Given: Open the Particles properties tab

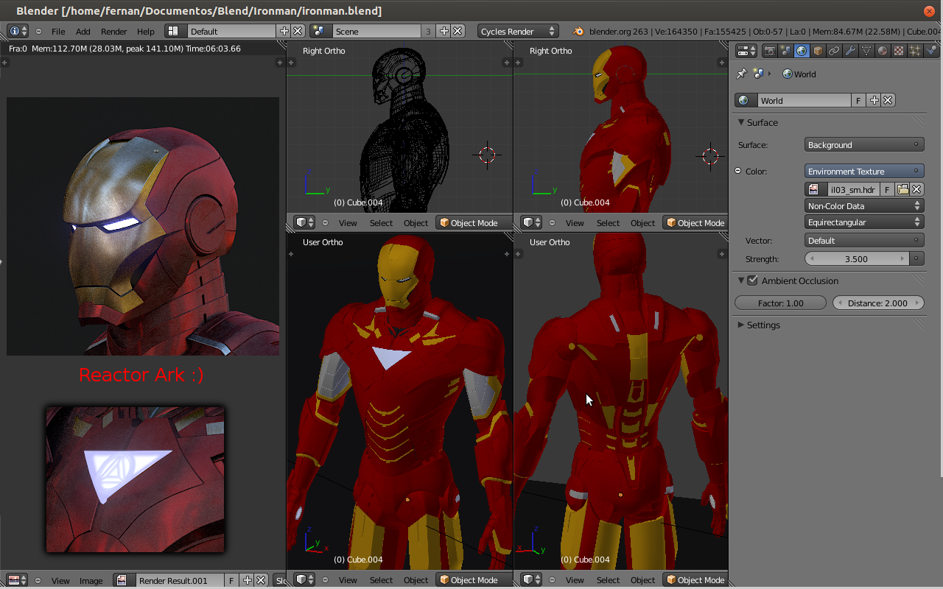Looking at the screenshot, I should coord(915,51).
